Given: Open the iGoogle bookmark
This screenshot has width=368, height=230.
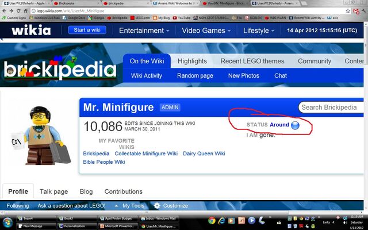Looking at the screenshot, I should (x=96, y=18).
